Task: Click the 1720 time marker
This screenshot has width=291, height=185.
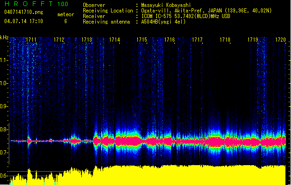Action: click(280, 40)
